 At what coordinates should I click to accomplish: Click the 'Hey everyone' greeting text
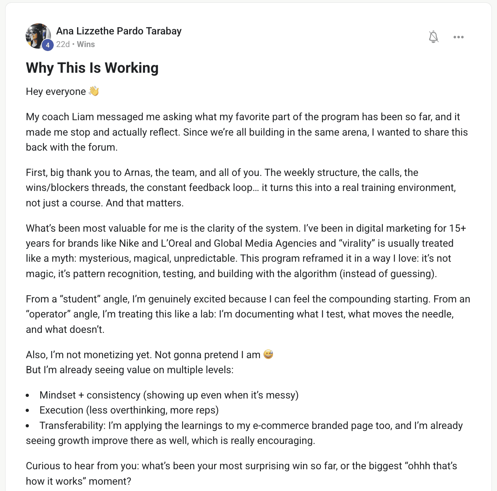click(56, 92)
